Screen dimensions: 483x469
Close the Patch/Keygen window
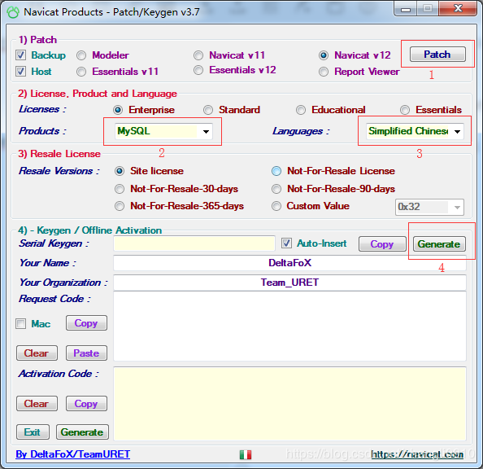coord(458,8)
